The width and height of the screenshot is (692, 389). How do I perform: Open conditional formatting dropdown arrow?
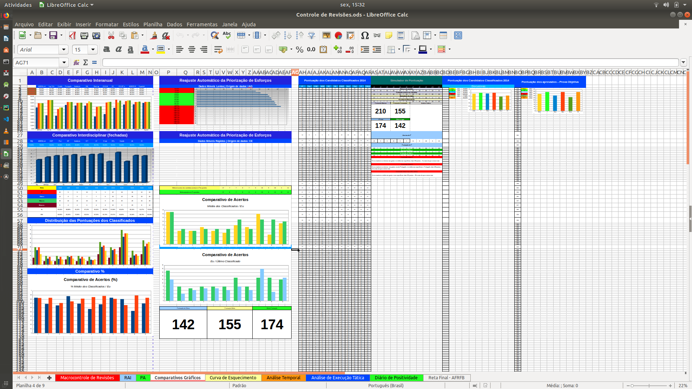point(449,49)
